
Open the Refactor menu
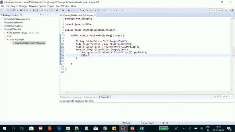point(23,6)
